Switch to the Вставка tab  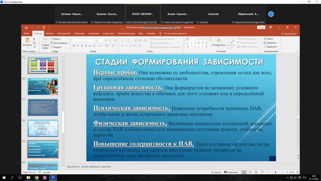coord(50,33)
